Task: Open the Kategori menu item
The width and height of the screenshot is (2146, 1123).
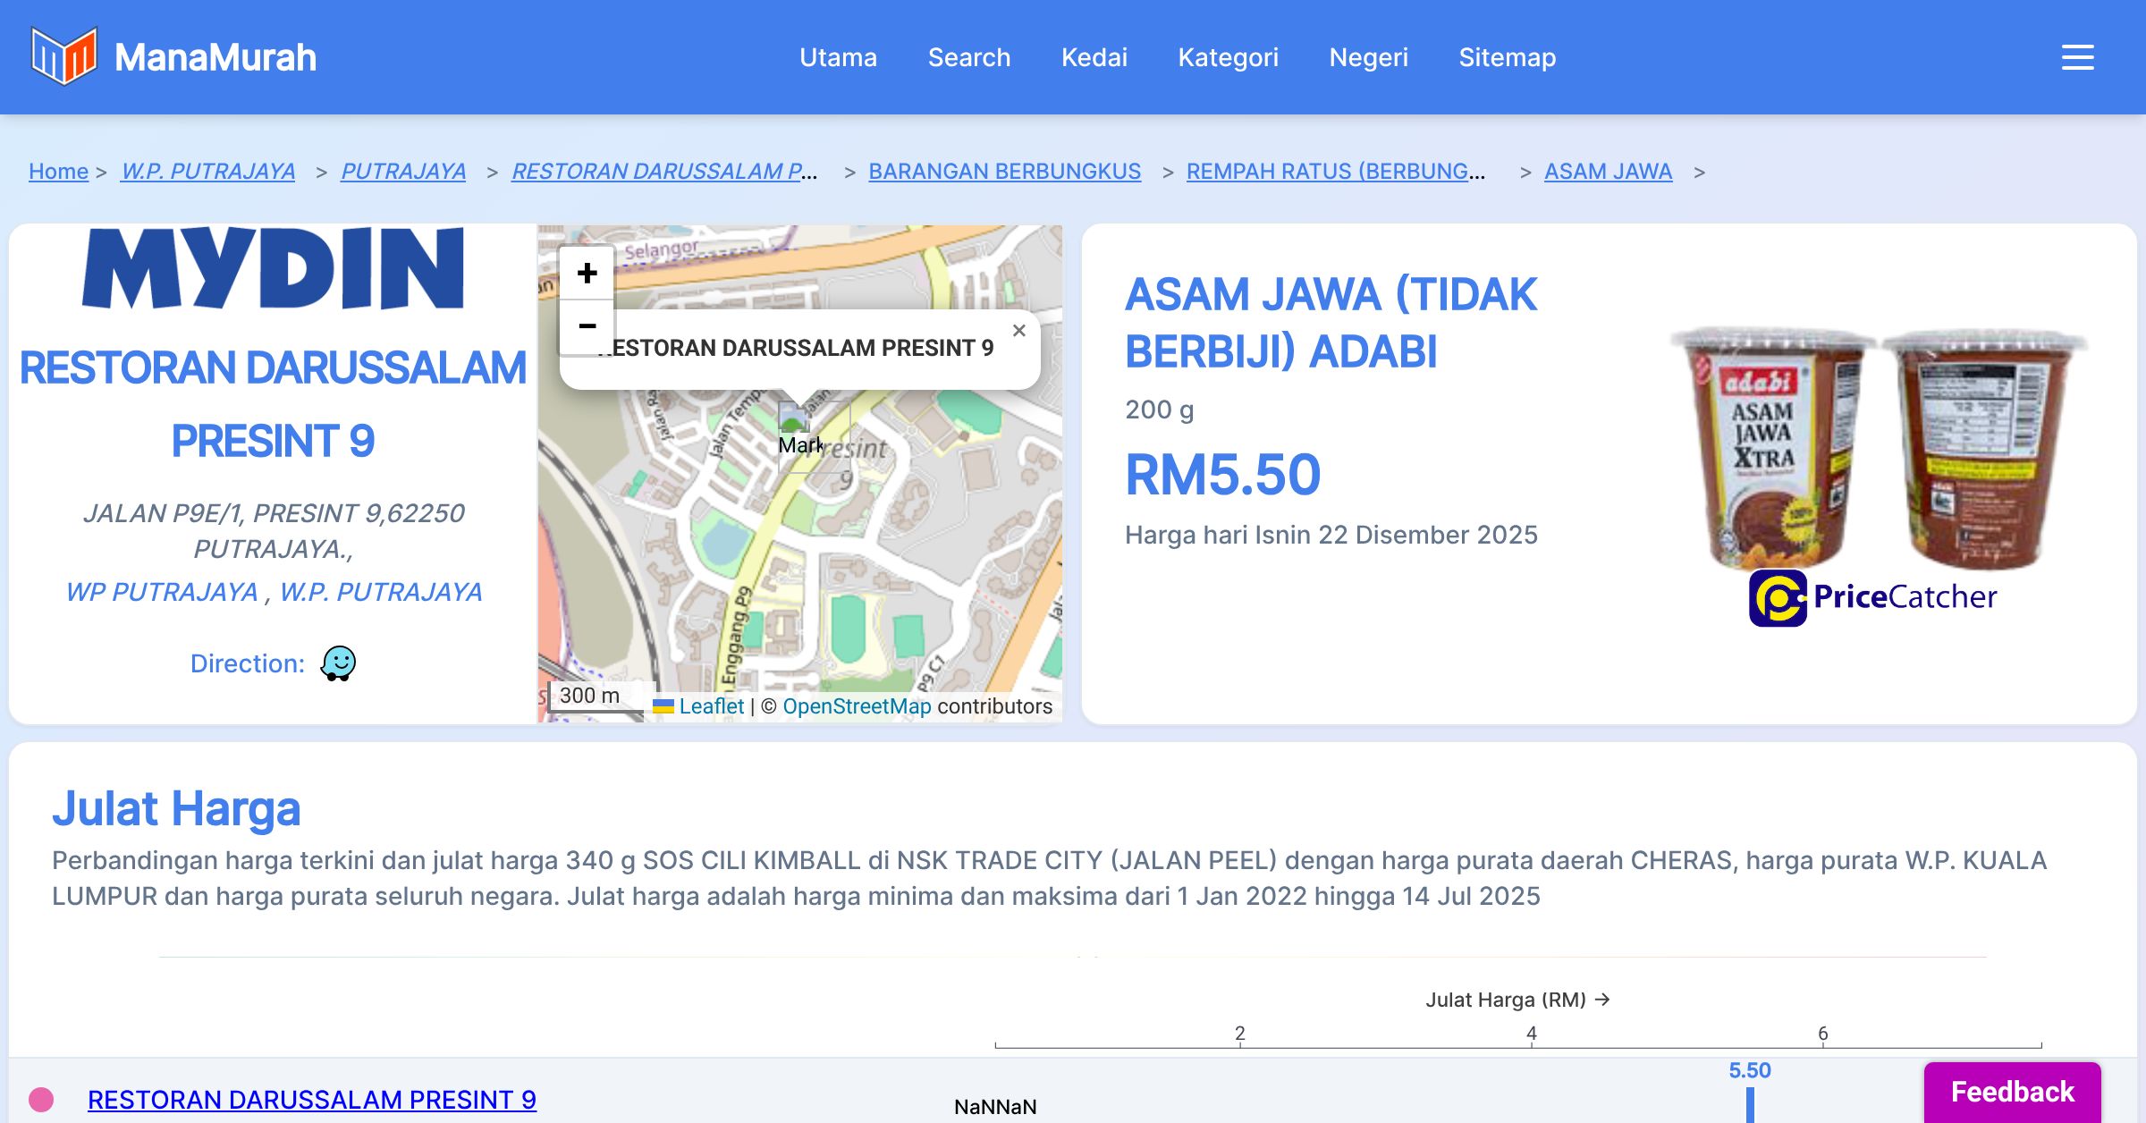Action: click(1228, 57)
